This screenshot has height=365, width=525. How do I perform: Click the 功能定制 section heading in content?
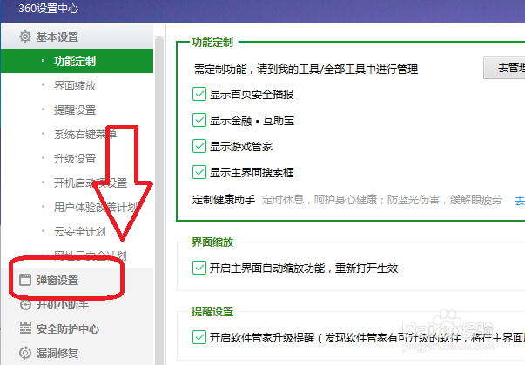tap(212, 43)
